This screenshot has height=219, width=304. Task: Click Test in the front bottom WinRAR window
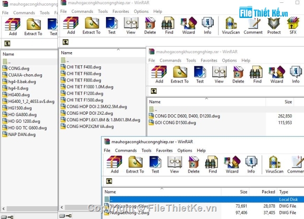click(x=155, y=164)
